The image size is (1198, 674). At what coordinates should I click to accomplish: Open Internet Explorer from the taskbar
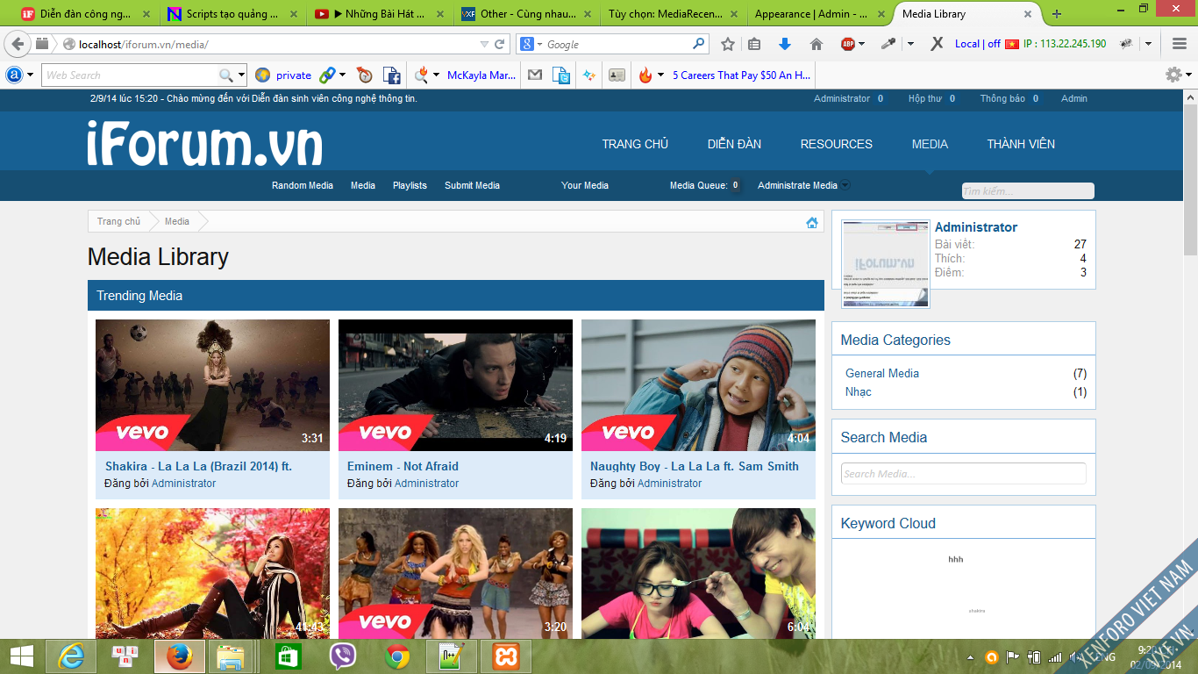(x=70, y=656)
